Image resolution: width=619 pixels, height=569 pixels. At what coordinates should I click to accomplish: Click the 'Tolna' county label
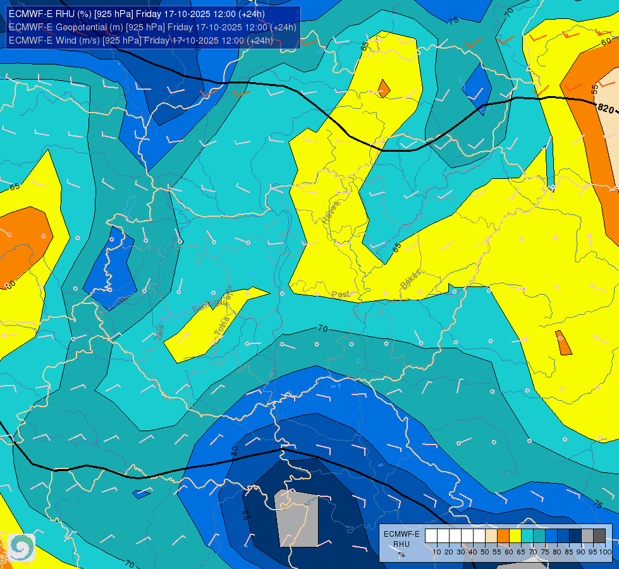click(x=222, y=326)
